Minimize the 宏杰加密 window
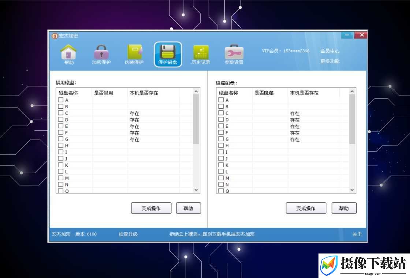Viewport: 410px width, 278px height. [347, 35]
